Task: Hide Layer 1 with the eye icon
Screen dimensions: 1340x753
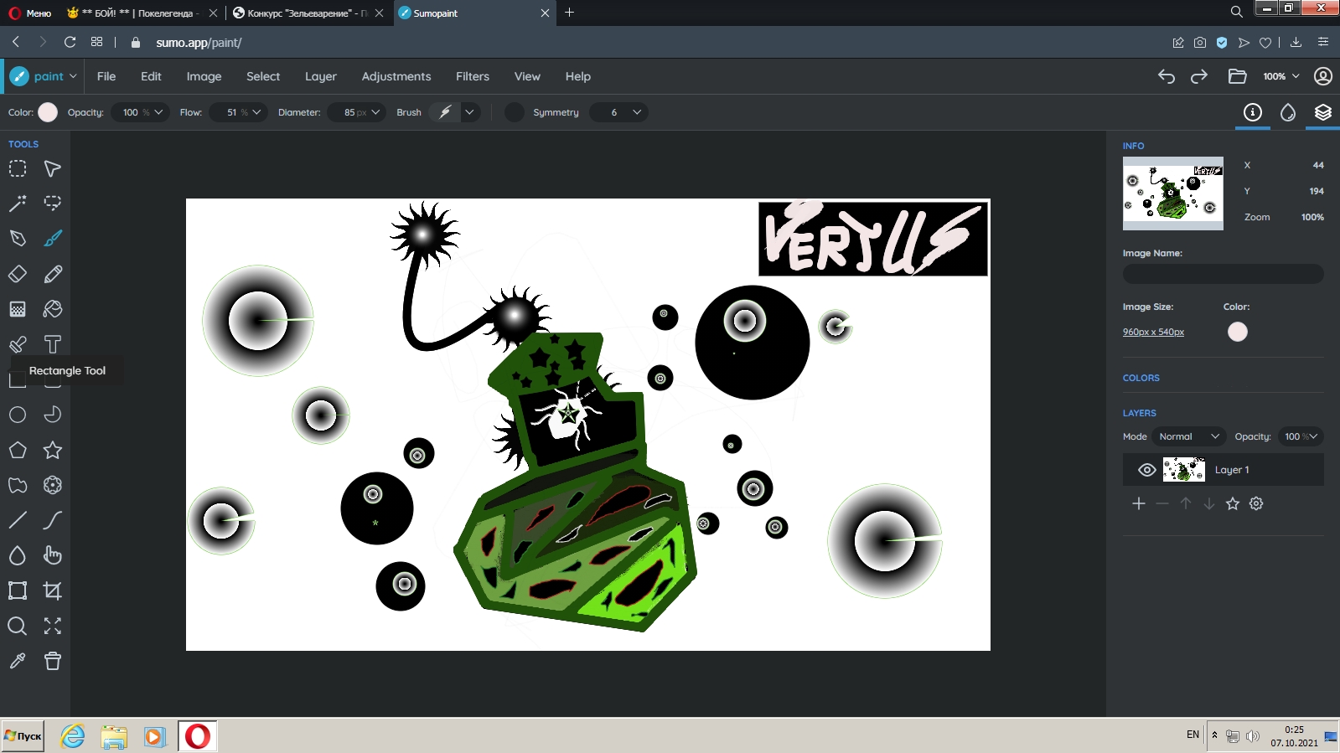Action: point(1146,470)
